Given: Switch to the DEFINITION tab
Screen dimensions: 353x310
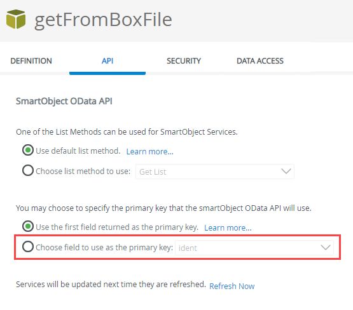Looking at the screenshot, I should click(x=31, y=61).
